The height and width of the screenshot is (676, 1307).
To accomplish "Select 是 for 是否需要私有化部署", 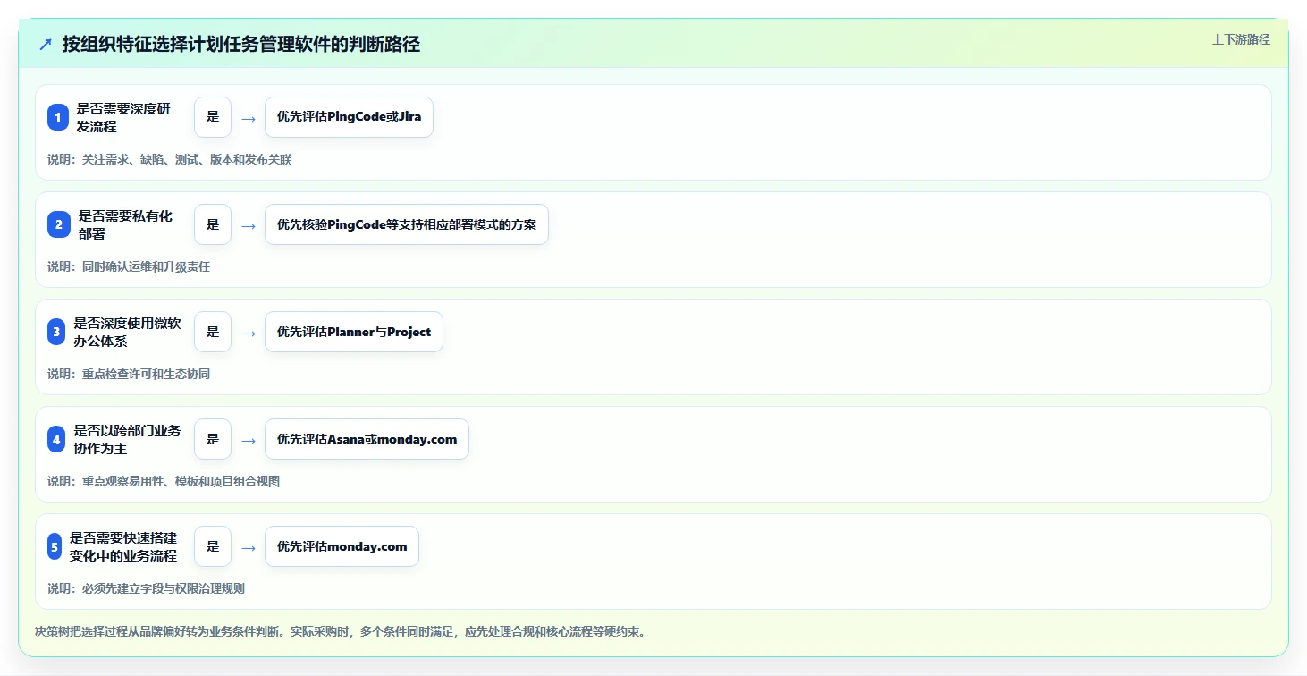I will point(213,224).
